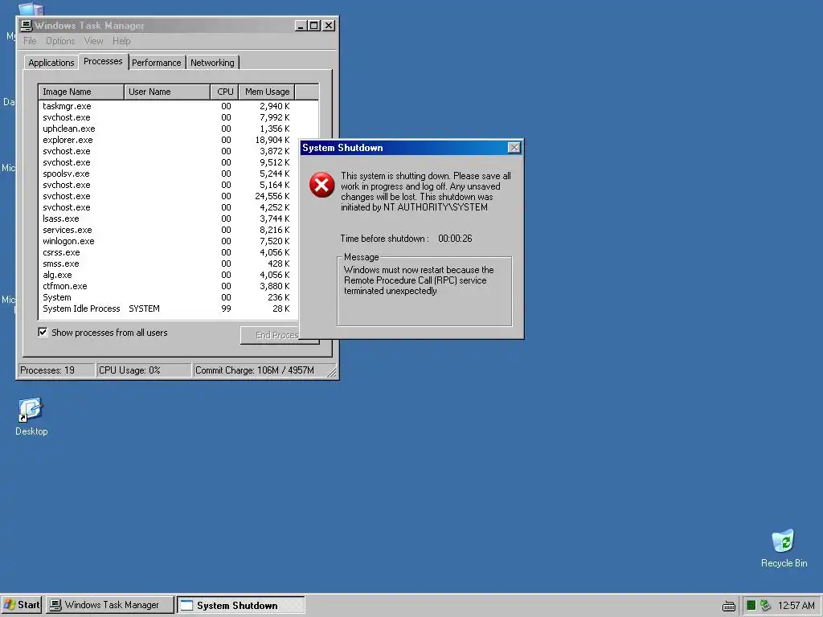Screen dimensions: 823x617
Task: Sort by User Name column header
Action: (x=167, y=92)
